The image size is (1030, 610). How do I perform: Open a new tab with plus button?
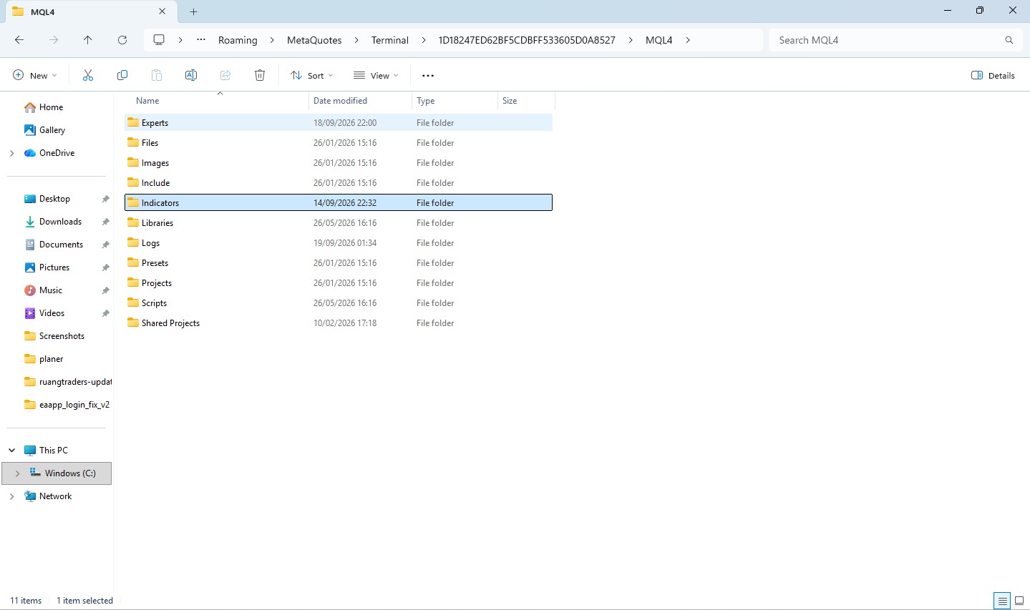(194, 11)
